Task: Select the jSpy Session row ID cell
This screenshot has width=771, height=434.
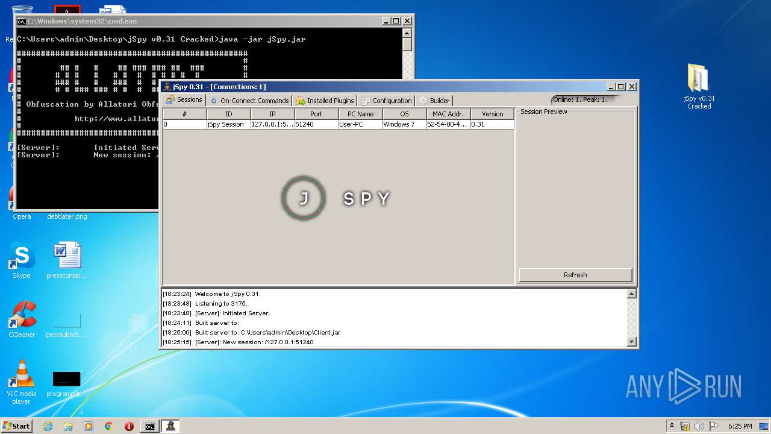Action: pyautogui.click(x=229, y=124)
